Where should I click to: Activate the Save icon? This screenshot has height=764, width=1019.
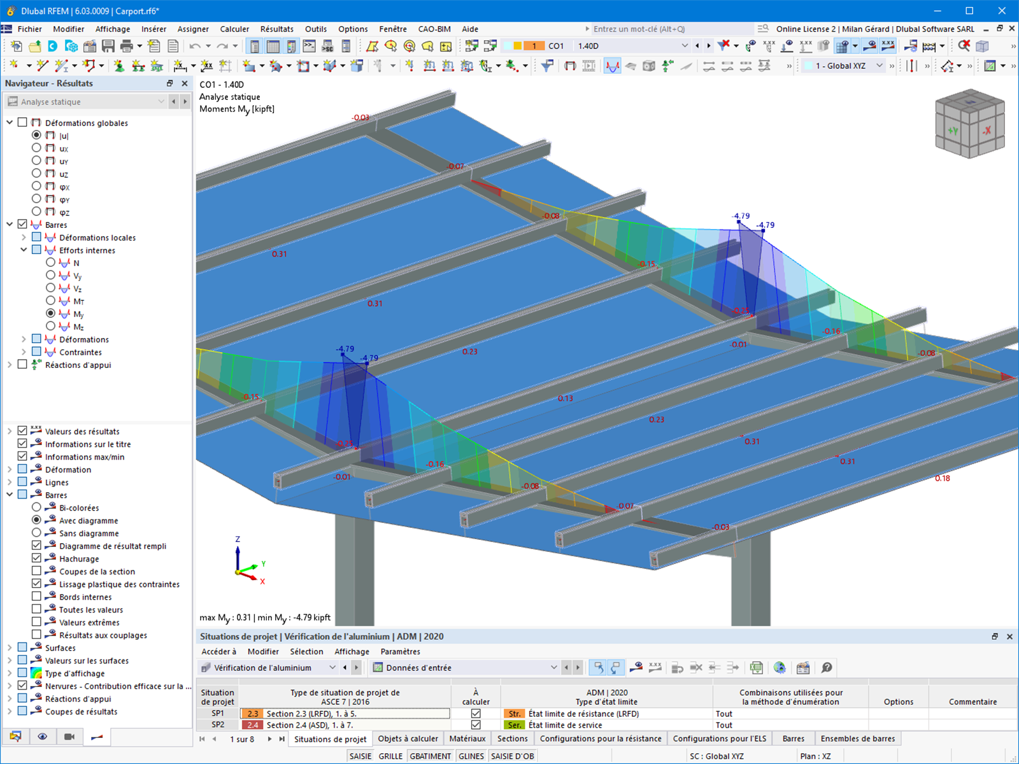coord(109,45)
